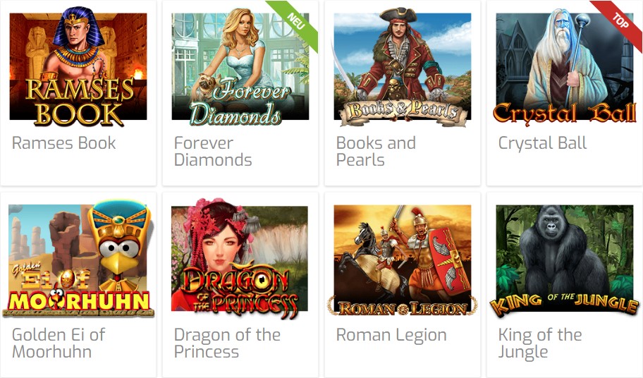Click the red TOP ribbon badge
This screenshot has height=378, width=643.
(620, 23)
